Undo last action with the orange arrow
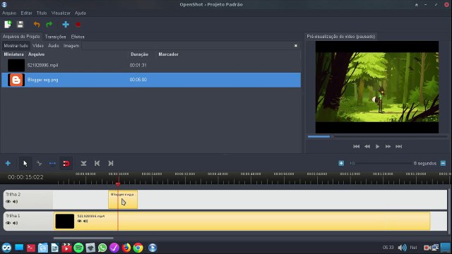This screenshot has width=452, height=254. [x=37, y=25]
